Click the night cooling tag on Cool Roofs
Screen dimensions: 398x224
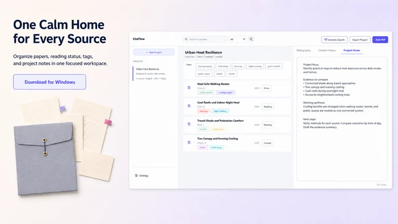coord(220,111)
